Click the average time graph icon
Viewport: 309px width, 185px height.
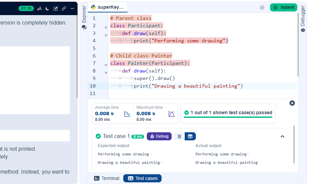point(127,114)
